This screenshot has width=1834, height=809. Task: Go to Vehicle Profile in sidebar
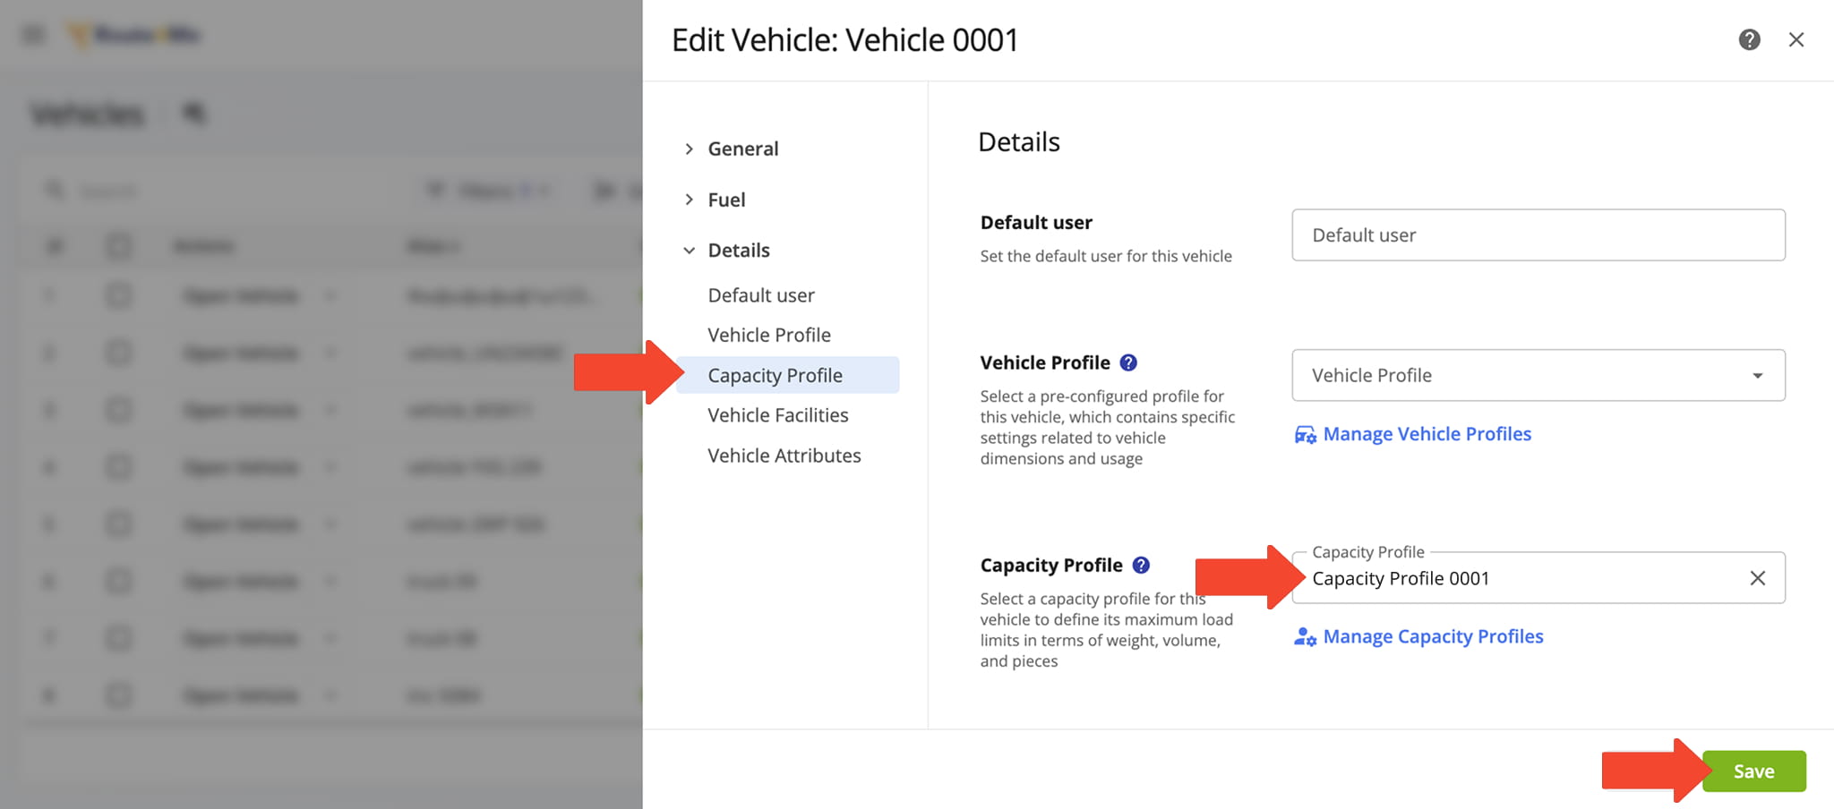click(x=768, y=335)
